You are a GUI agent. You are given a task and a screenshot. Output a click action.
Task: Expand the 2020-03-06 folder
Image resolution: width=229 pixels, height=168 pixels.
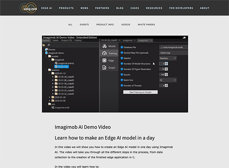point(49,101)
